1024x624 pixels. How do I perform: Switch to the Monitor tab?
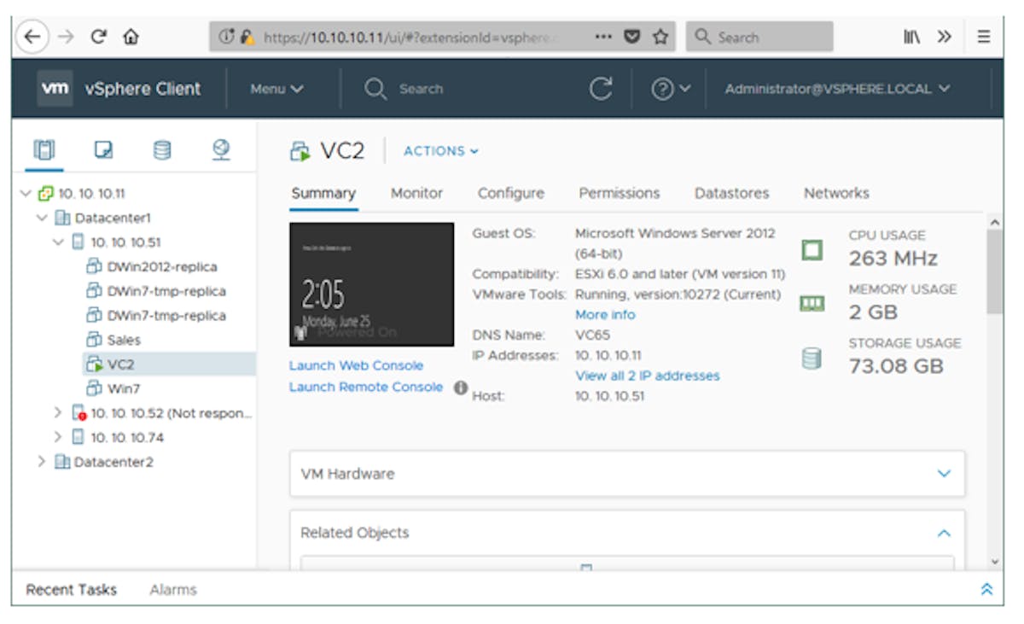coord(416,193)
